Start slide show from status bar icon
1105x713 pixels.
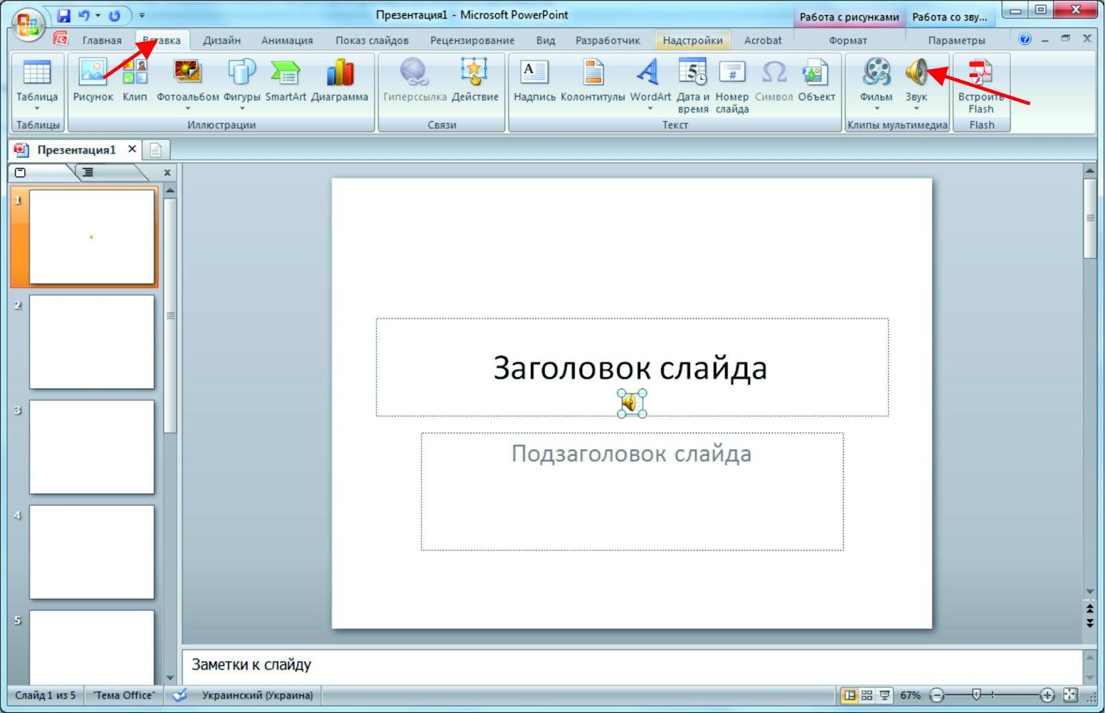(x=884, y=695)
